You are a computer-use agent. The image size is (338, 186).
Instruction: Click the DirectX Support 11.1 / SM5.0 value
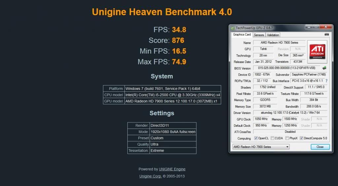(x=316, y=87)
